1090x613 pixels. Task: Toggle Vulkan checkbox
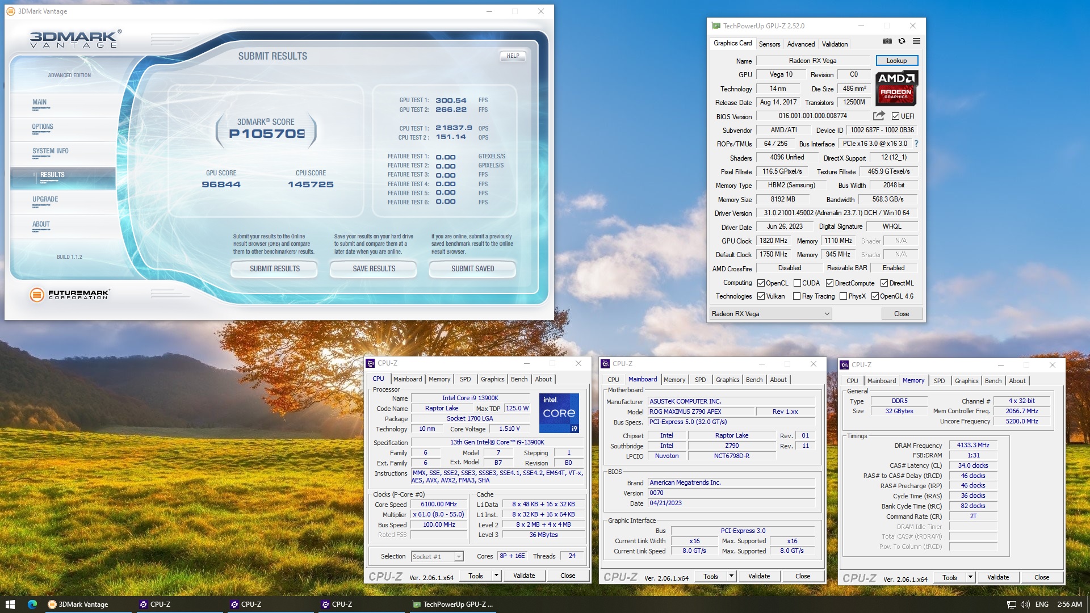[x=761, y=296]
